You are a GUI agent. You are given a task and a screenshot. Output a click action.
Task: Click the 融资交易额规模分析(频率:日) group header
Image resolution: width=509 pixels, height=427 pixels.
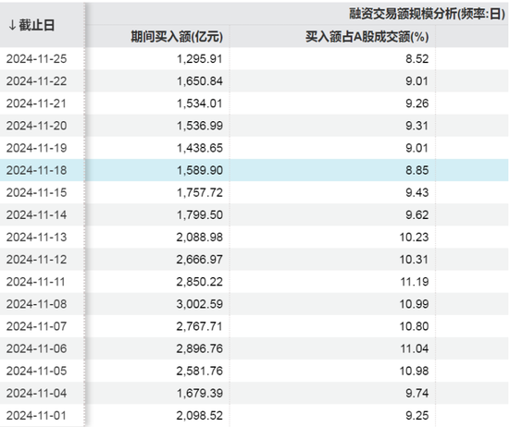tap(428, 14)
